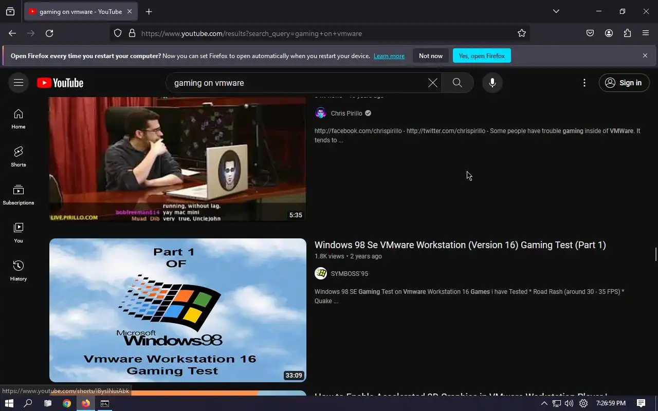658x411 pixels.
Task: Open the Windows Start menu
Action: click(9, 403)
